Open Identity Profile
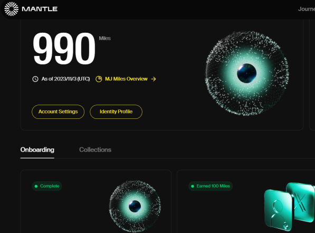Viewport: 315px width, 233px height. pos(116,111)
